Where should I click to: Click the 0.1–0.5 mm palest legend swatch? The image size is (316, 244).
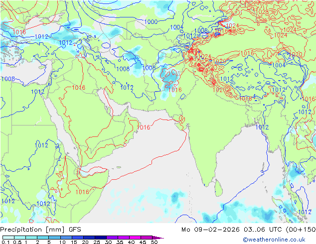8,238
